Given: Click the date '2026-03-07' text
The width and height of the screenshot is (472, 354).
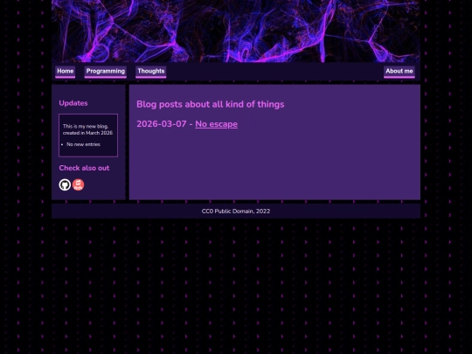Looking at the screenshot, I should (x=162, y=124).
